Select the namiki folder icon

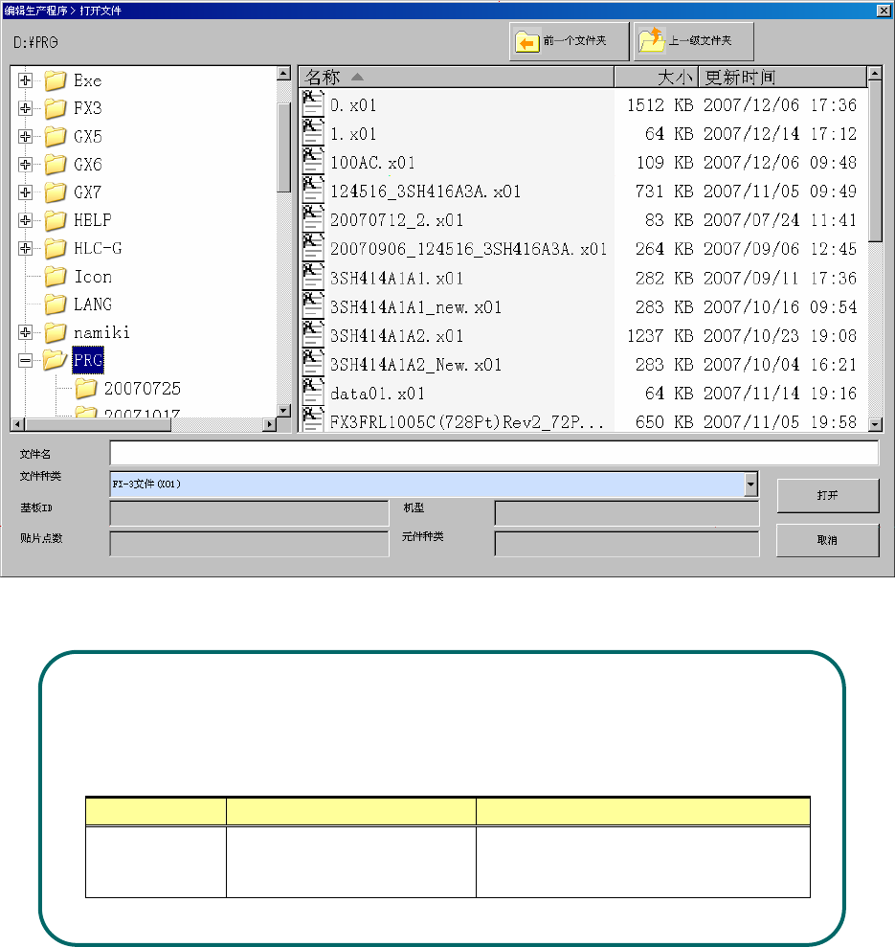pos(55,332)
